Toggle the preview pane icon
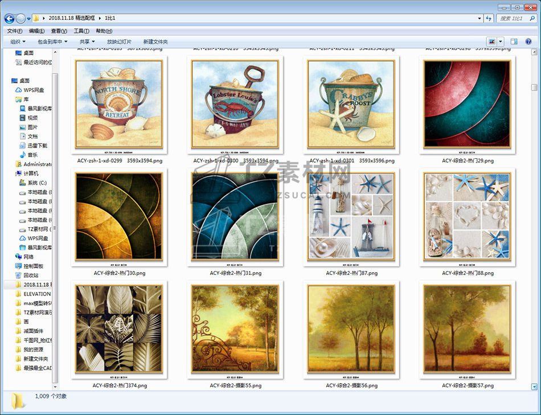 click(x=514, y=42)
